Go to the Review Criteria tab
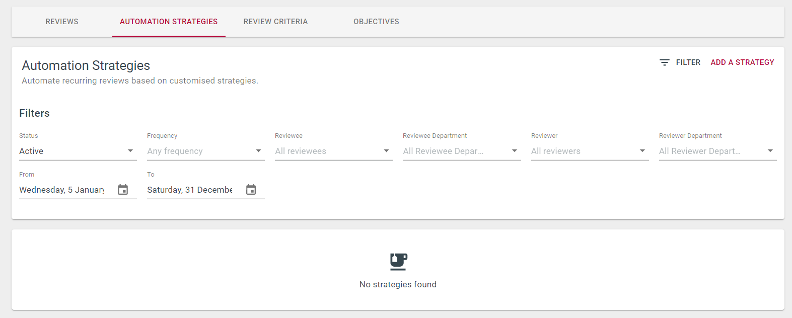 (x=275, y=22)
